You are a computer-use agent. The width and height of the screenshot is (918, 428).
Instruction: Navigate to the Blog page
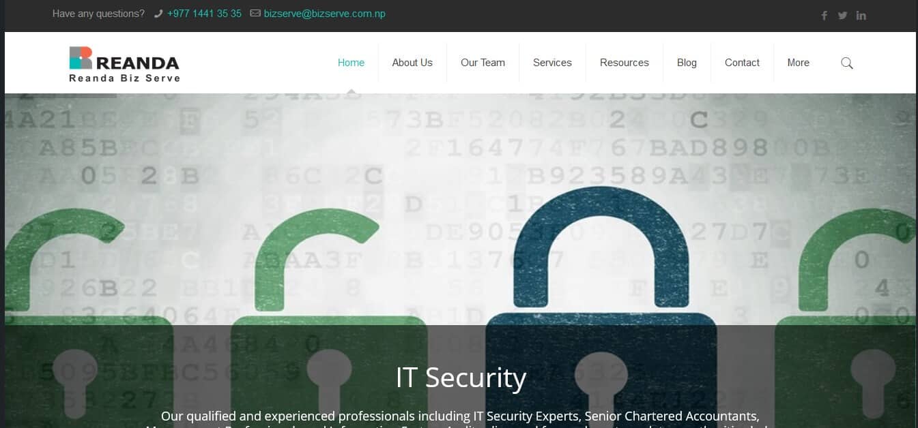tap(687, 63)
